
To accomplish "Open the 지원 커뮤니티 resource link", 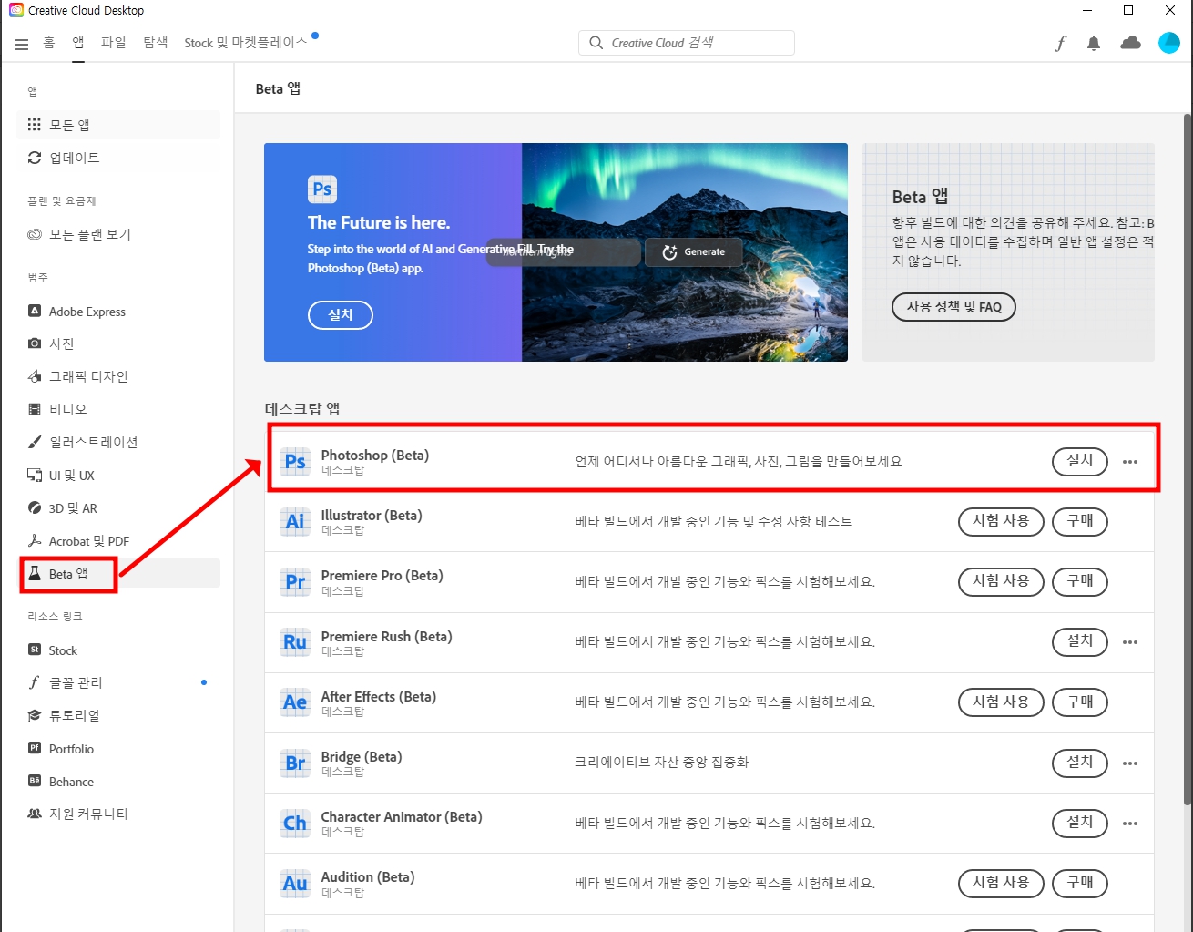I will 118,814.
